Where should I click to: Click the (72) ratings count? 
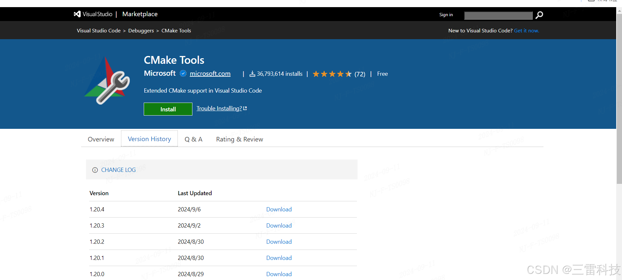click(360, 74)
